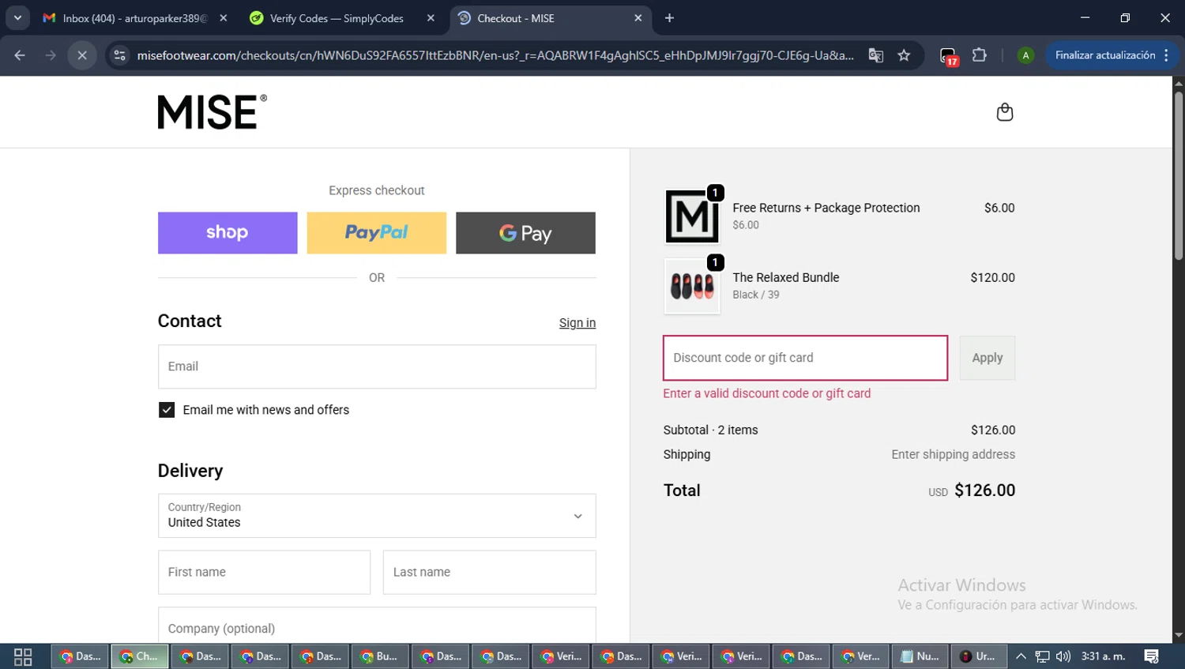1185x669 pixels.
Task: Click the Free Returns package protection thumbnail
Action: [692, 216]
